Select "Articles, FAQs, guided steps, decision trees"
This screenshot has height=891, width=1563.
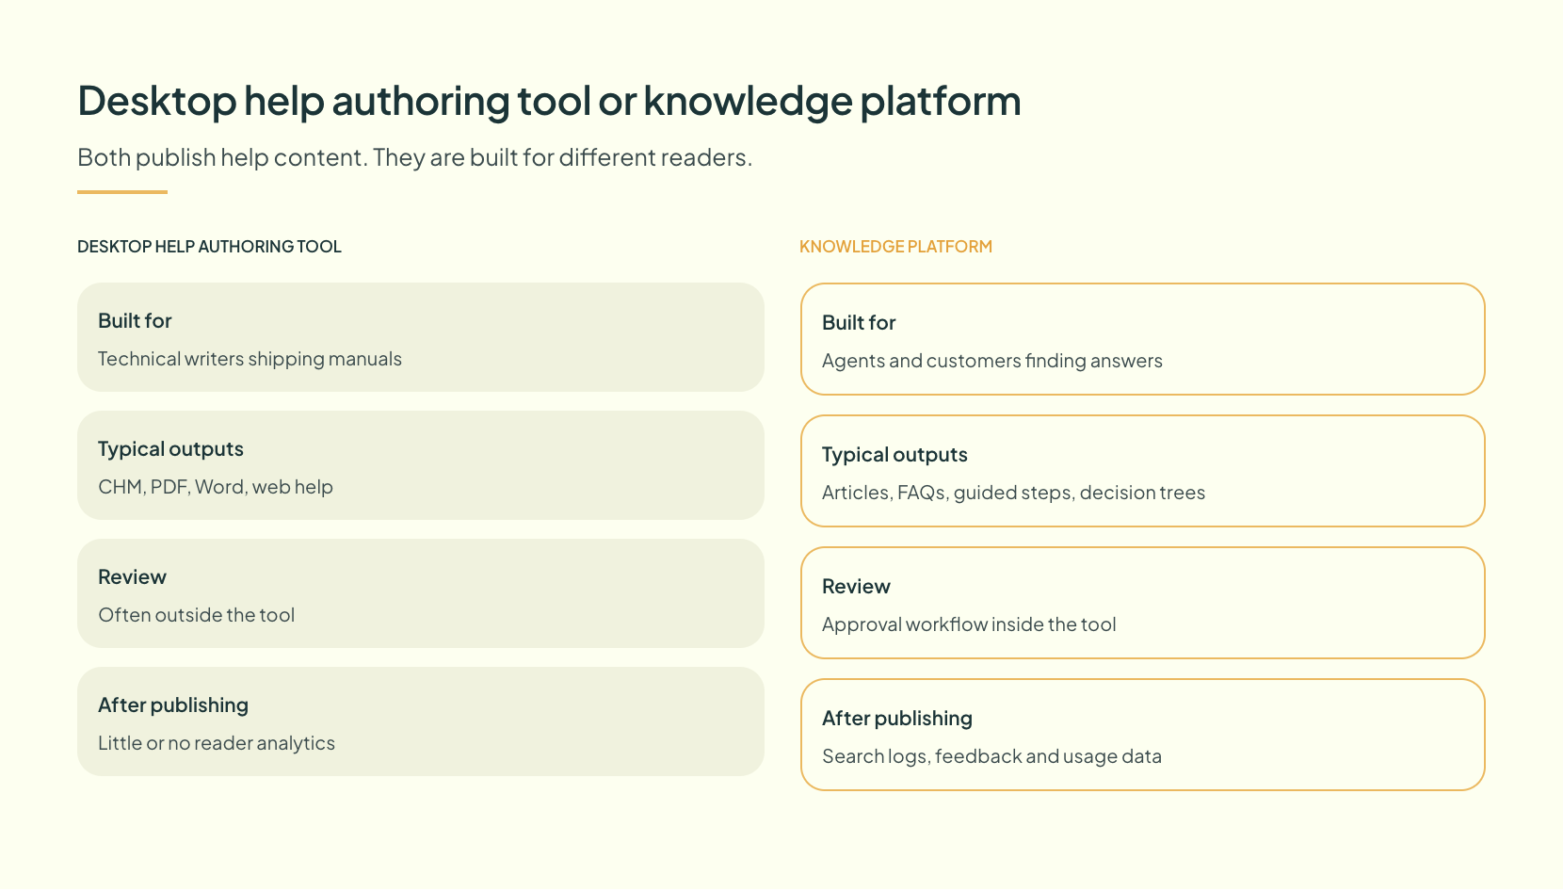click(x=1013, y=493)
